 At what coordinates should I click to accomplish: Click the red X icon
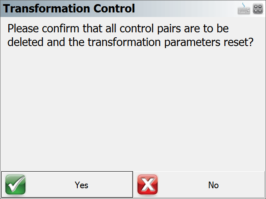point(148,184)
